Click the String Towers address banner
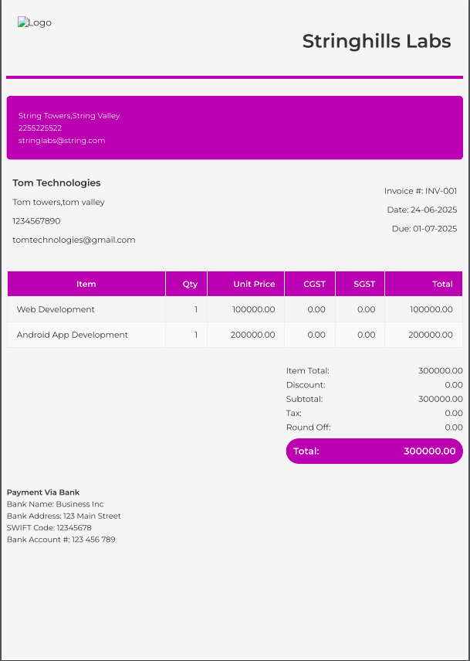The height and width of the screenshot is (661, 470). 235,128
